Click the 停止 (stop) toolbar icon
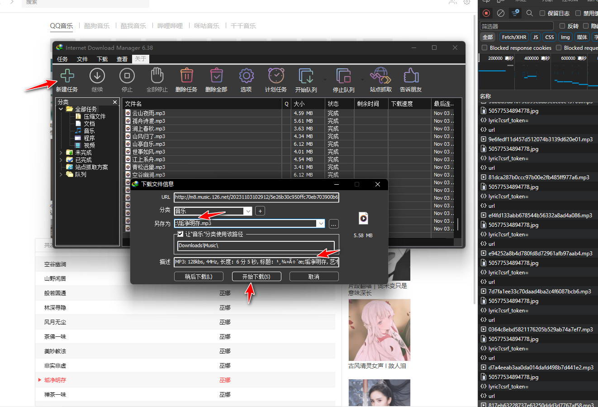The width and height of the screenshot is (598, 407). (127, 76)
